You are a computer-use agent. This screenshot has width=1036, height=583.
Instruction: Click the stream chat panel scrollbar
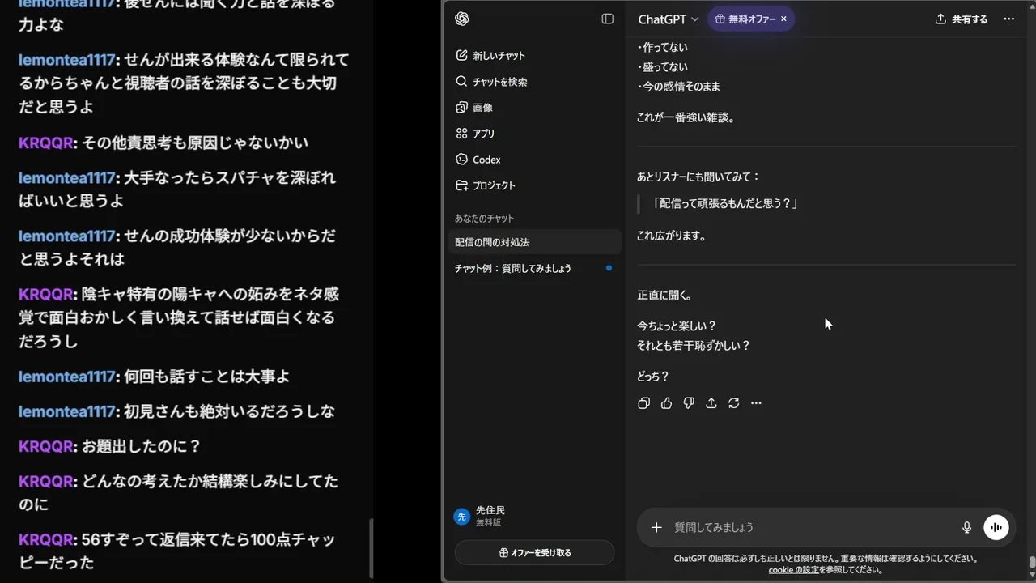371,547
